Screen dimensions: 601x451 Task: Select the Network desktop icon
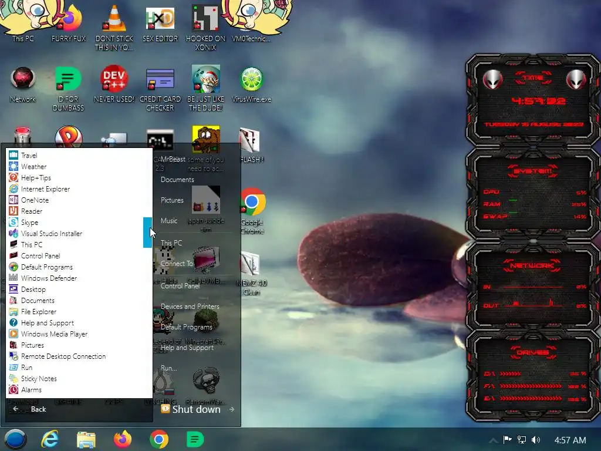[x=23, y=85]
